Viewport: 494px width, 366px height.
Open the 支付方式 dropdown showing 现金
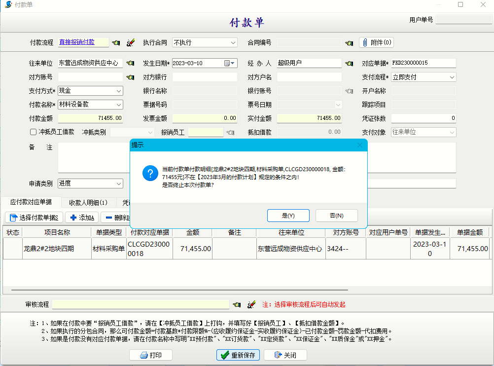click(x=119, y=91)
